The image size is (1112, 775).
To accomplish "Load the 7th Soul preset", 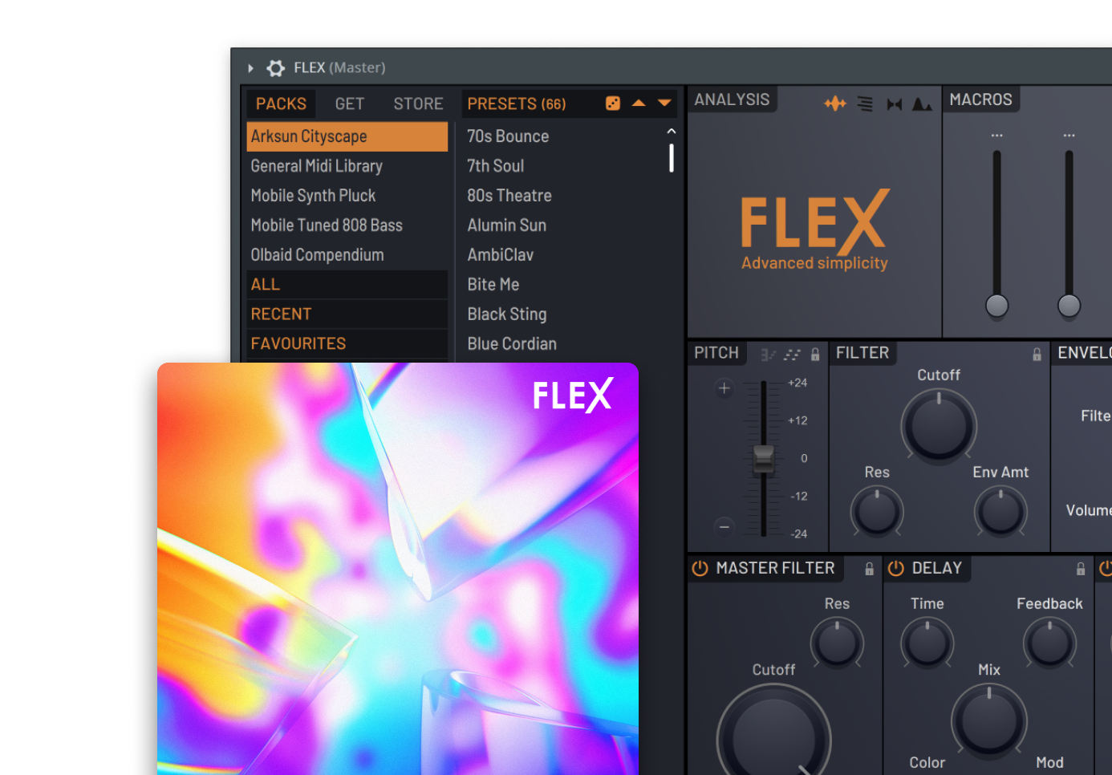I will pos(496,166).
